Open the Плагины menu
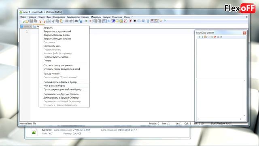The width and height of the screenshot is (259, 146). (x=117, y=17)
